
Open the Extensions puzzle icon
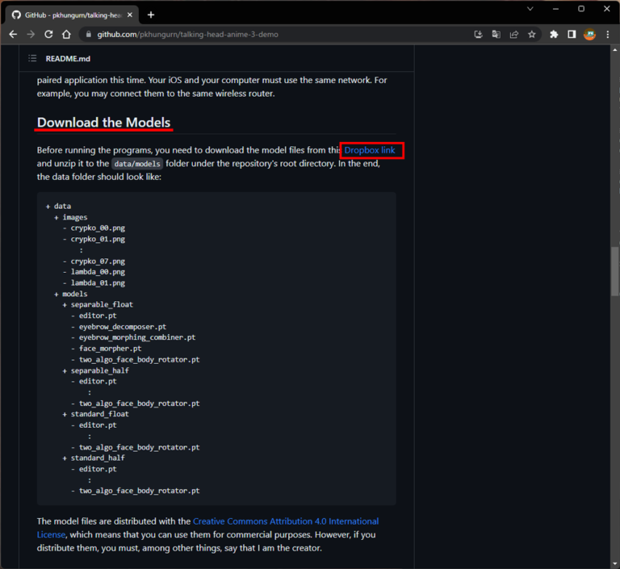pyautogui.click(x=554, y=35)
